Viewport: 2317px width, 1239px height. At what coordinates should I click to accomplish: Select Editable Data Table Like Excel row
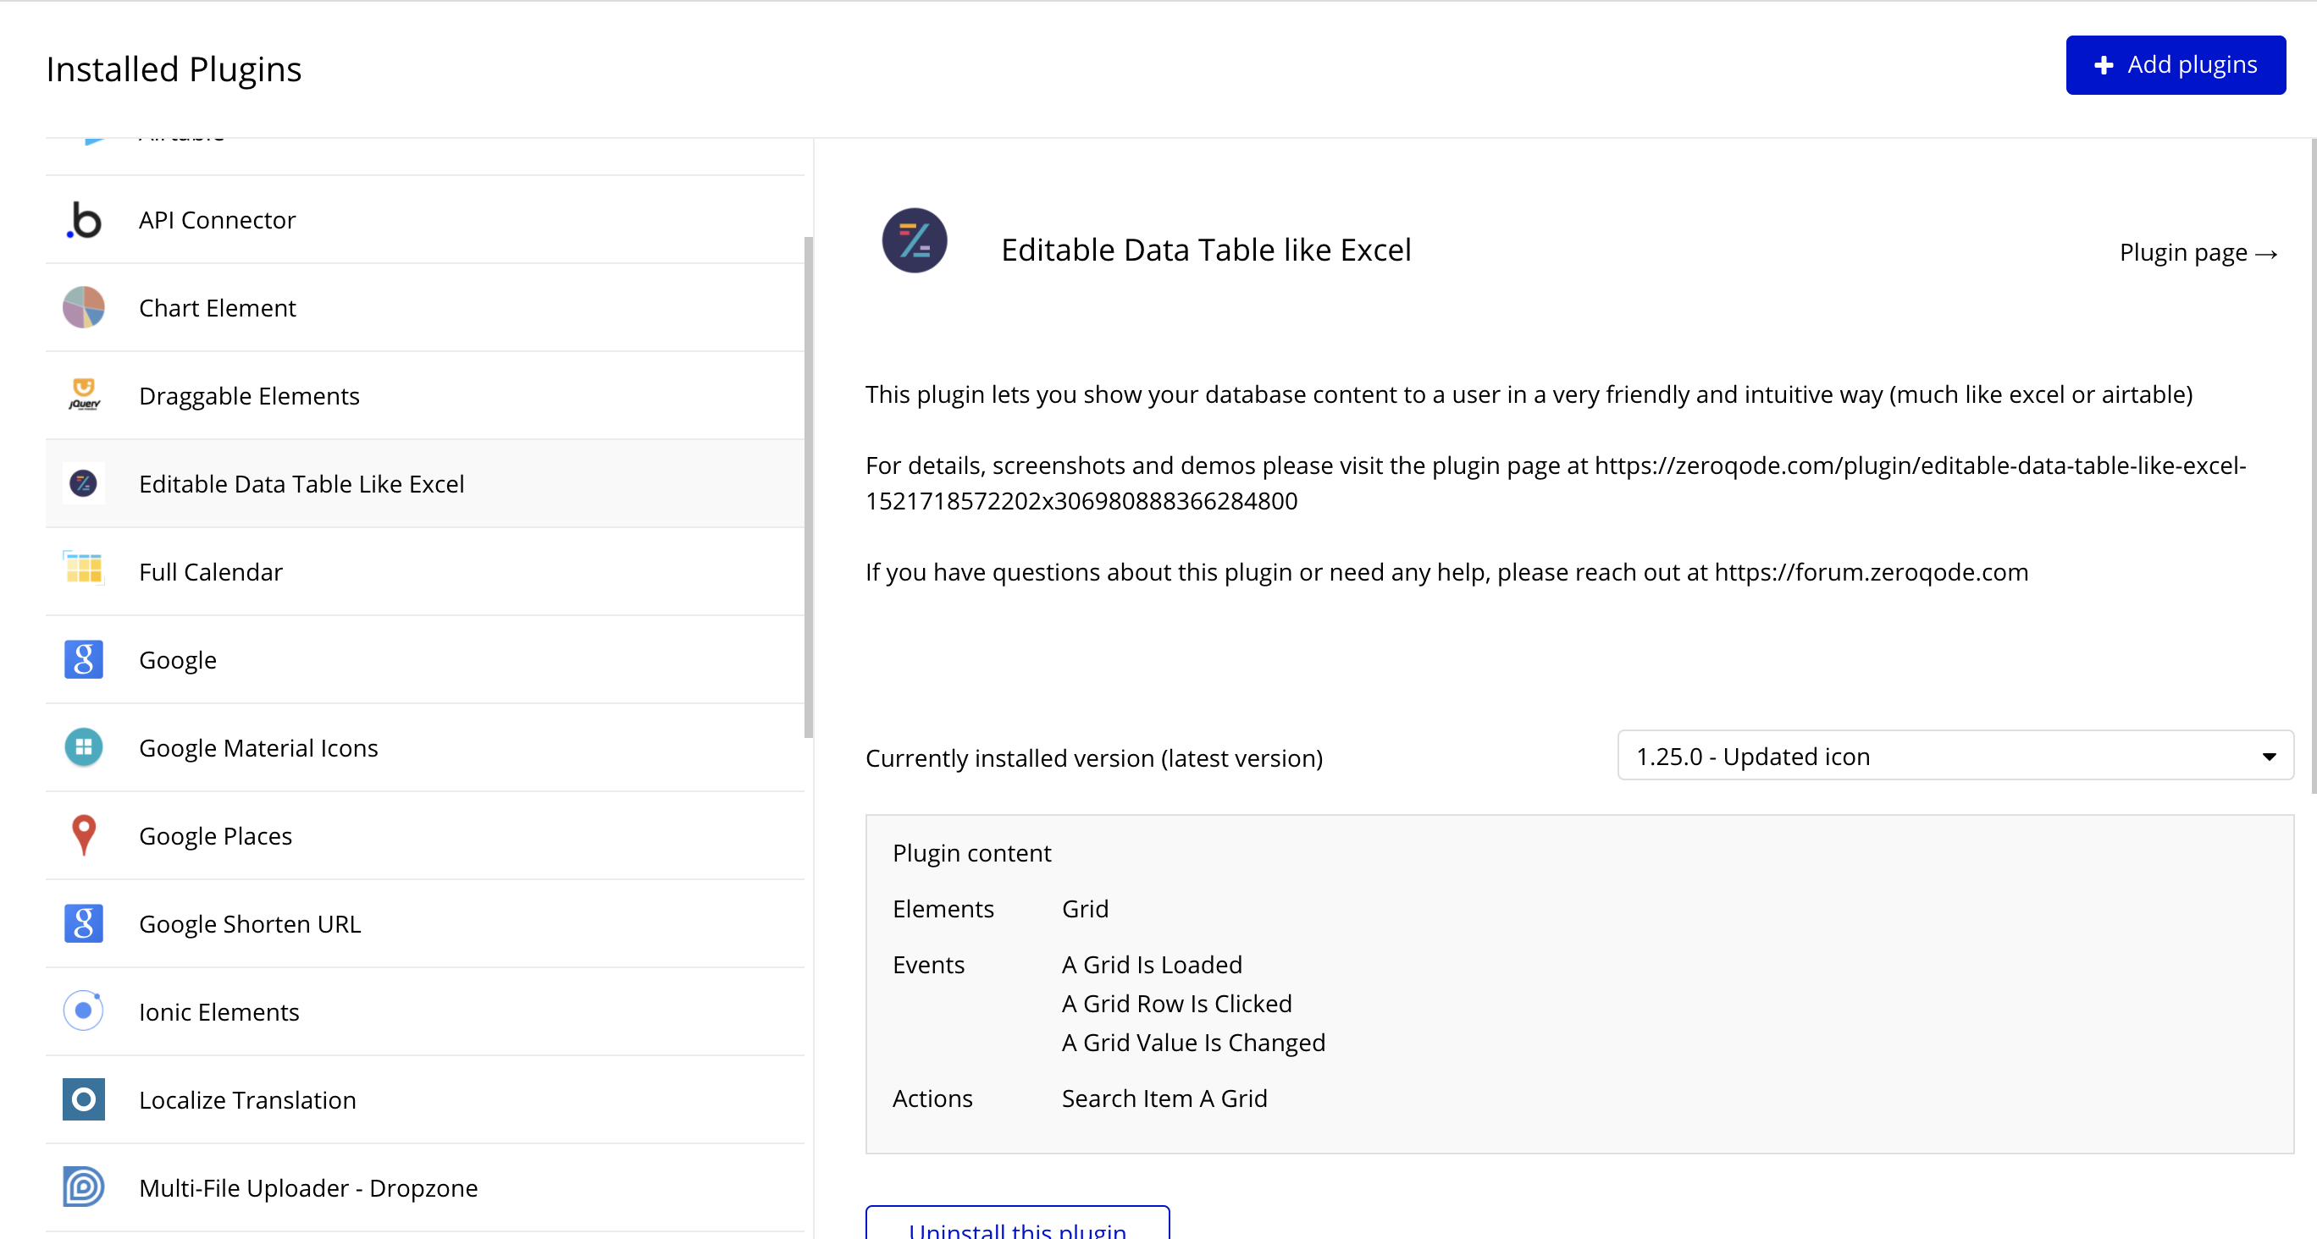click(424, 484)
